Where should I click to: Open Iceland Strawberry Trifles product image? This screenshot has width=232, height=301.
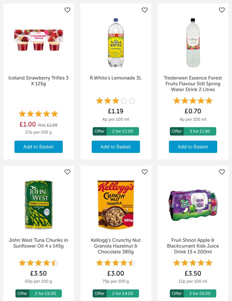click(39, 40)
